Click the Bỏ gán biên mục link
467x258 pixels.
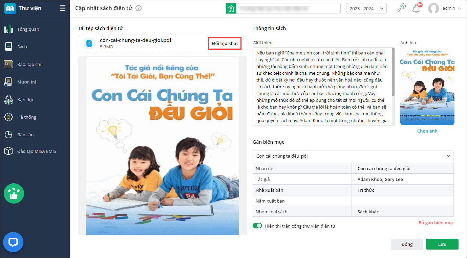click(436, 222)
